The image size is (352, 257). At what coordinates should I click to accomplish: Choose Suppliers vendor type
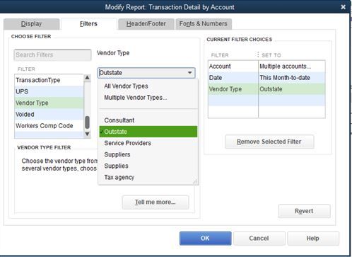tap(148, 154)
